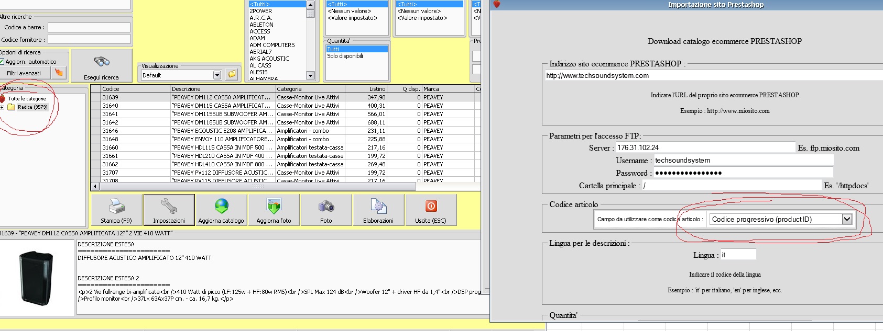This screenshot has width=883, height=331.
Task: Click the Filtri avanzati button
Action: 24,73
